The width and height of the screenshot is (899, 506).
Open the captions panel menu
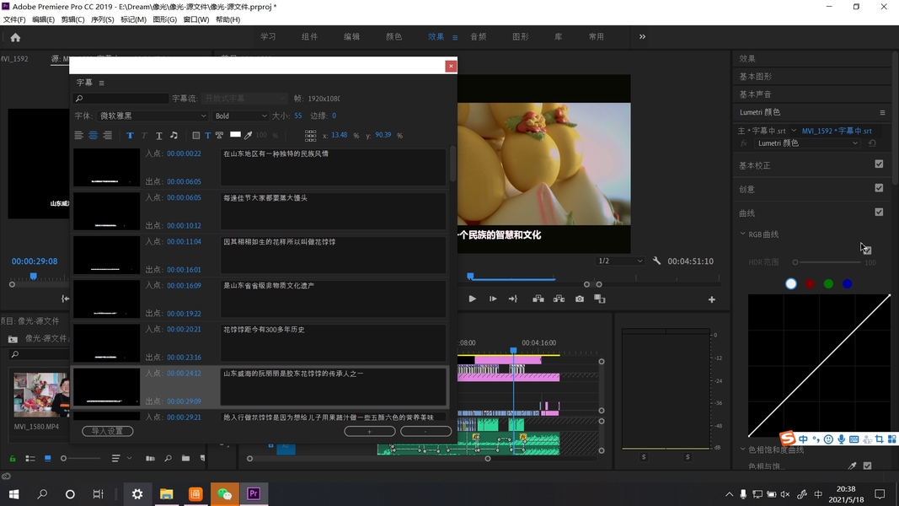101,83
